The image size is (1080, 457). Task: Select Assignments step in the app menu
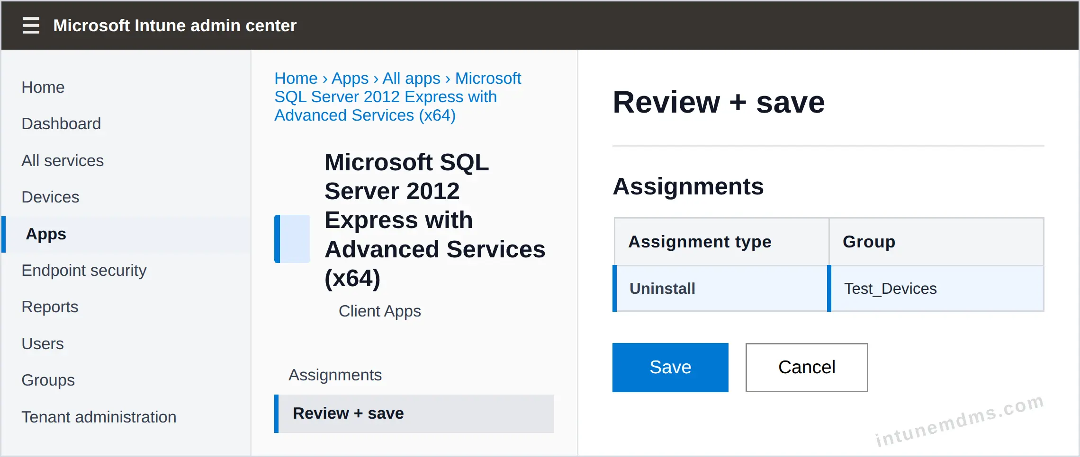(x=335, y=375)
